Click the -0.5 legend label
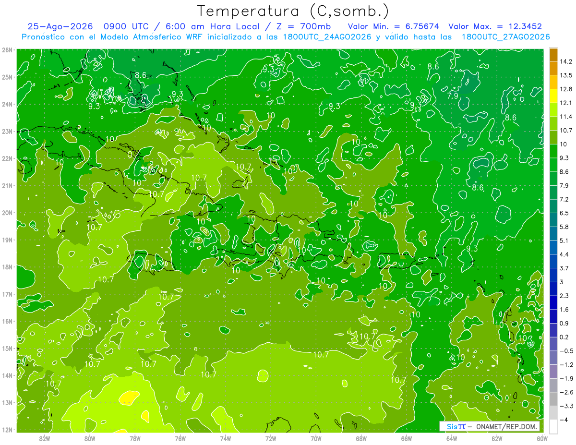This screenshot has width=576, height=445. coord(566,351)
